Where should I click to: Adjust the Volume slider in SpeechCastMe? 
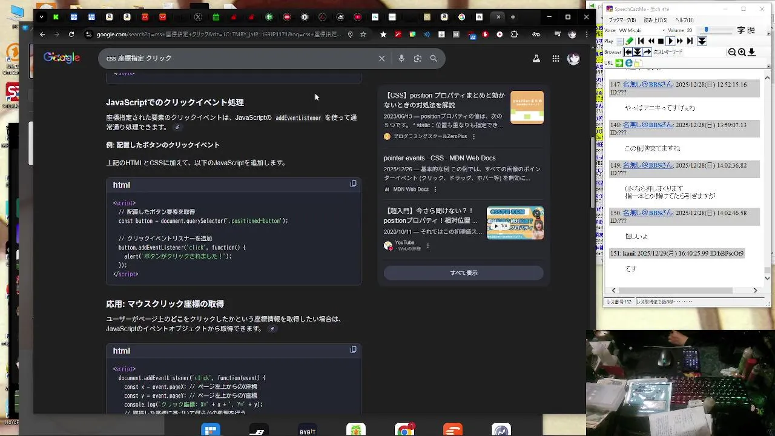pos(706,30)
